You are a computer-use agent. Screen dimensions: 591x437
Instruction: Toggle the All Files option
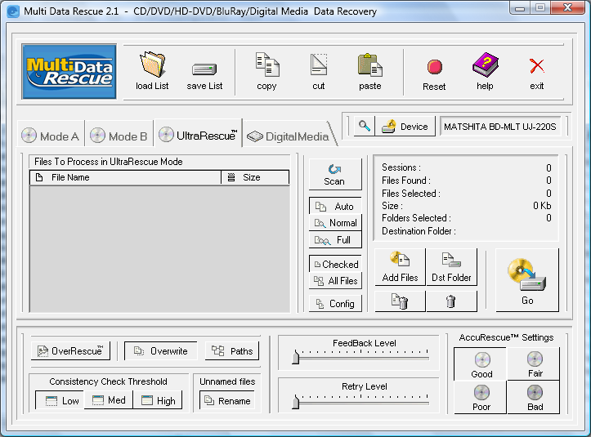335,281
